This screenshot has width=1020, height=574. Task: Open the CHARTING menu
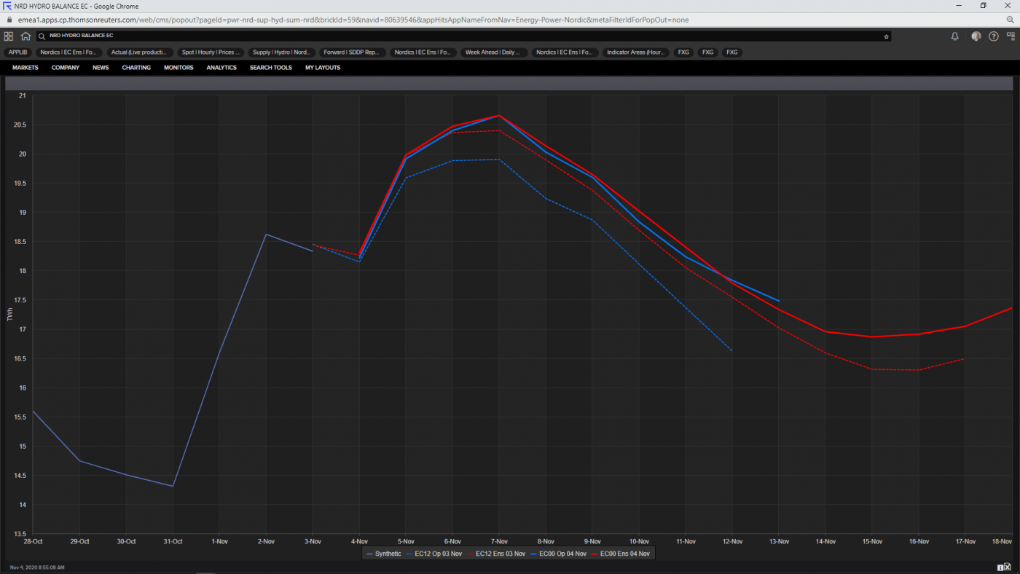pos(136,68)
